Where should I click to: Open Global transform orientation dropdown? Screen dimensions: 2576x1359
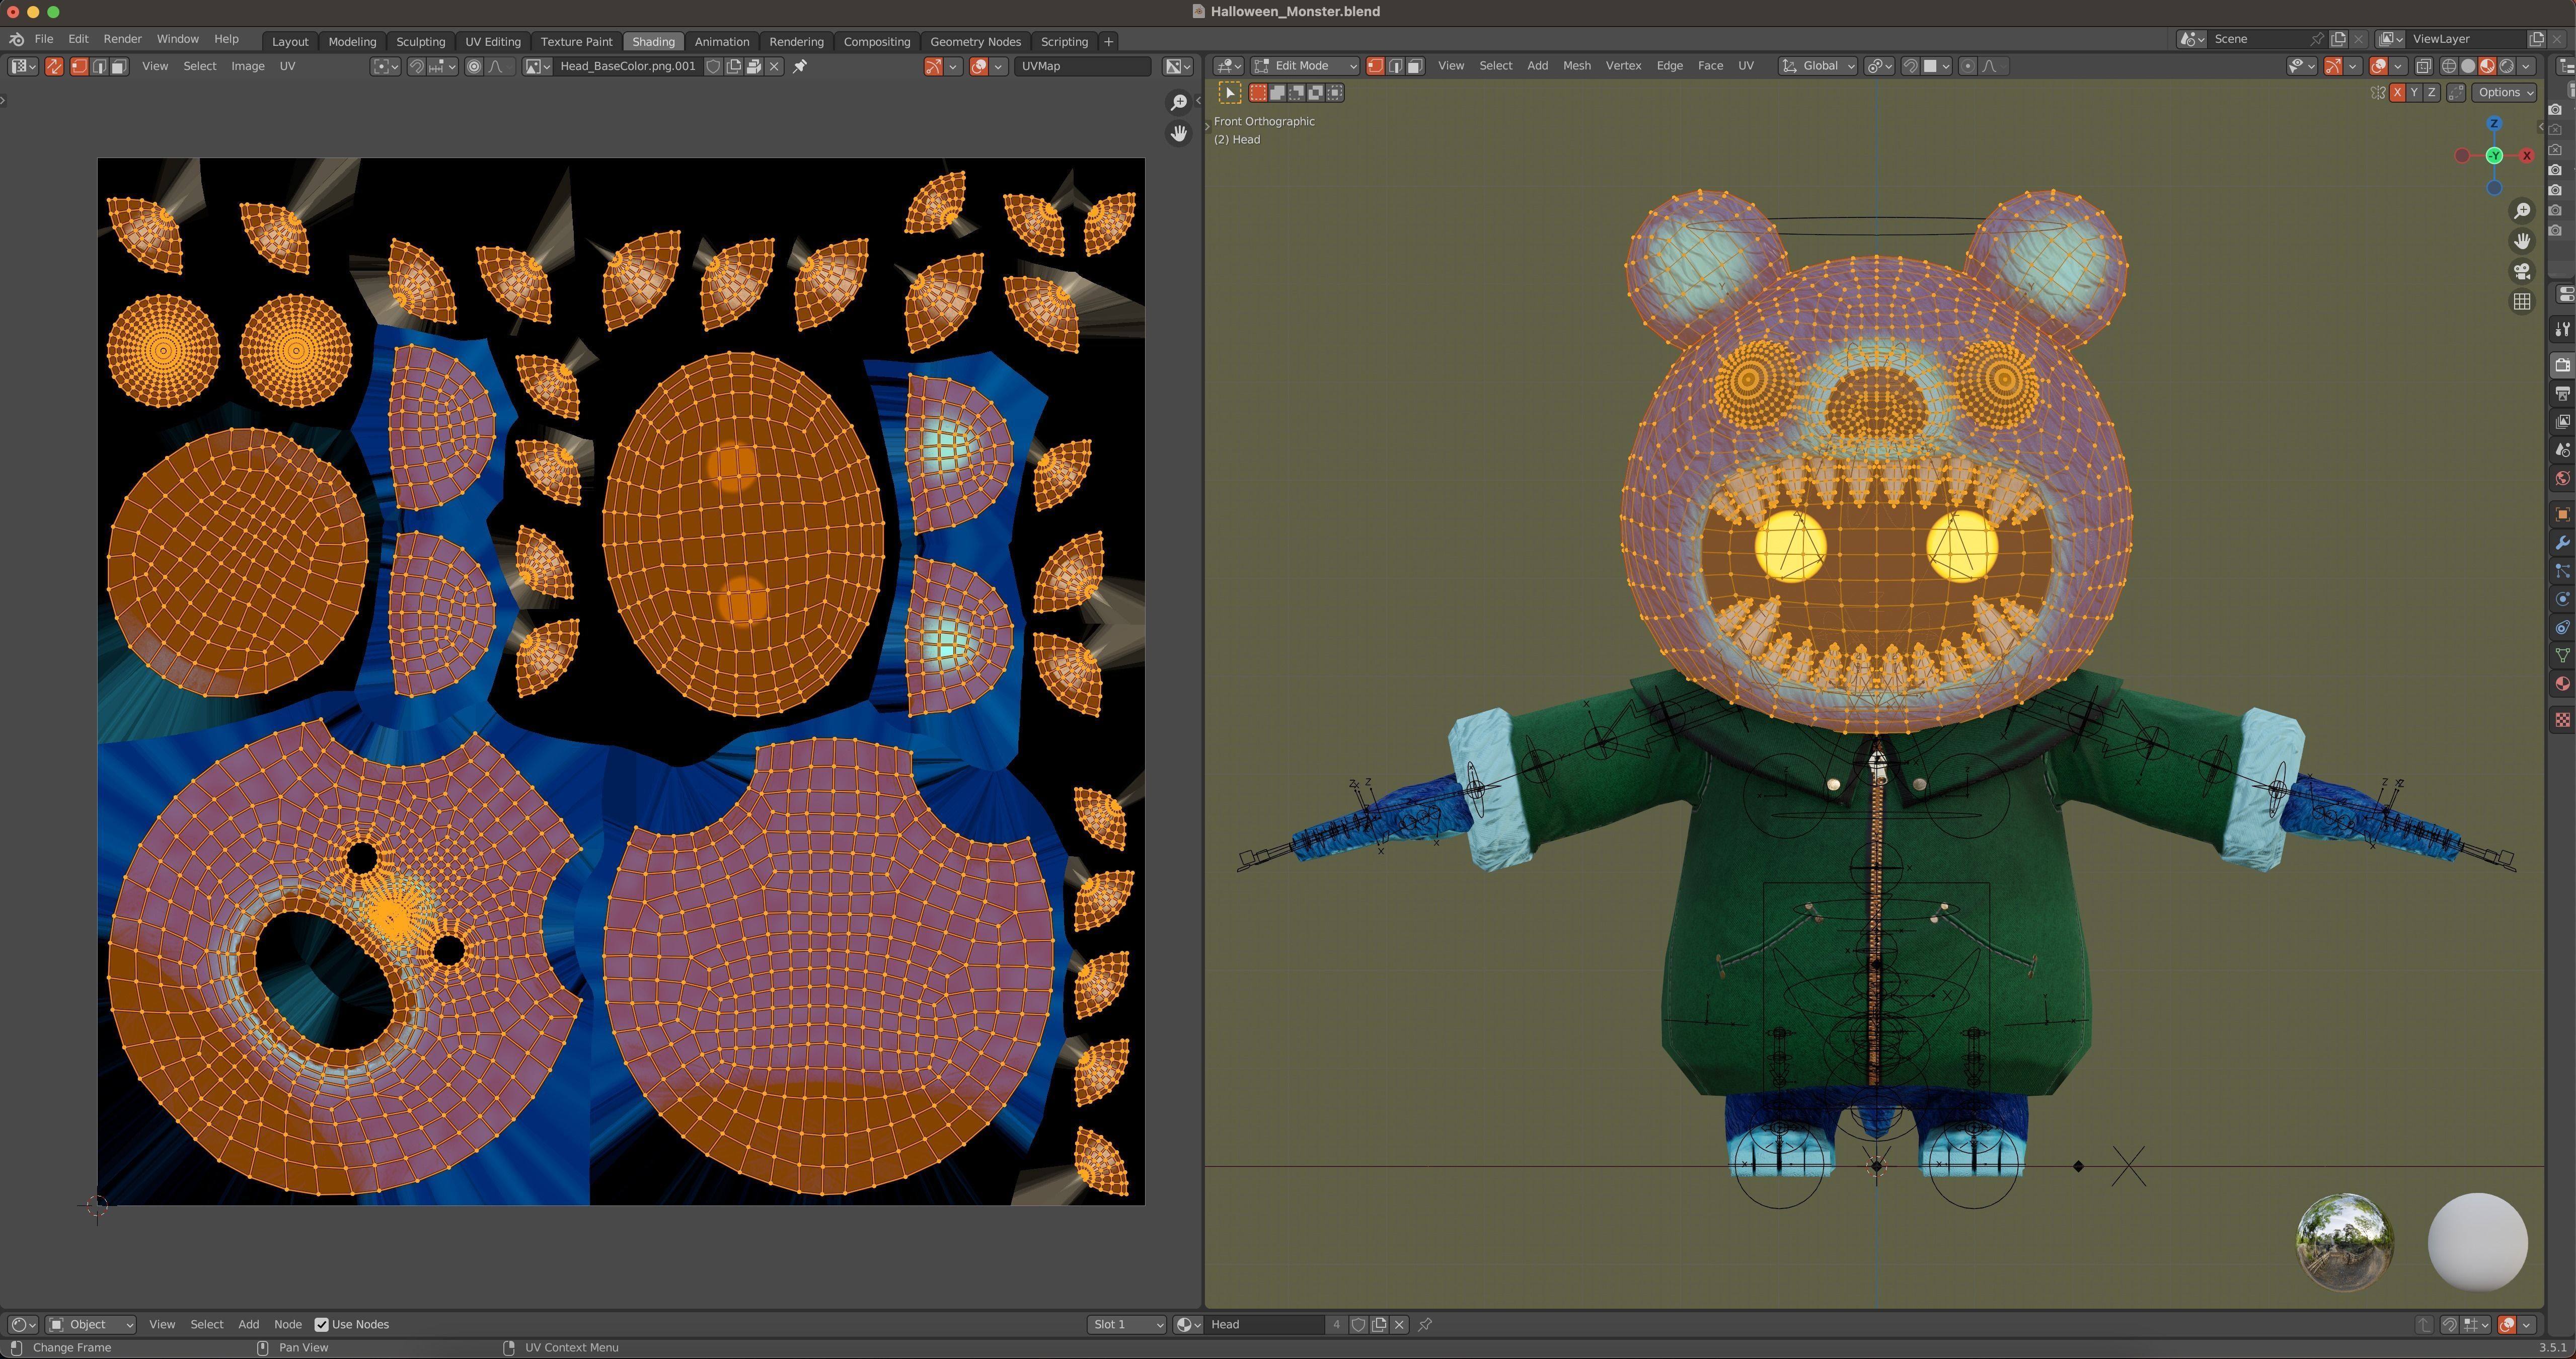coord(1818,66)
